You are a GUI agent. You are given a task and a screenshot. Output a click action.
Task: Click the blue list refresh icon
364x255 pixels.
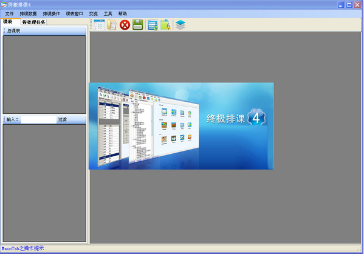pyautogui.click(x=153, y=25)
